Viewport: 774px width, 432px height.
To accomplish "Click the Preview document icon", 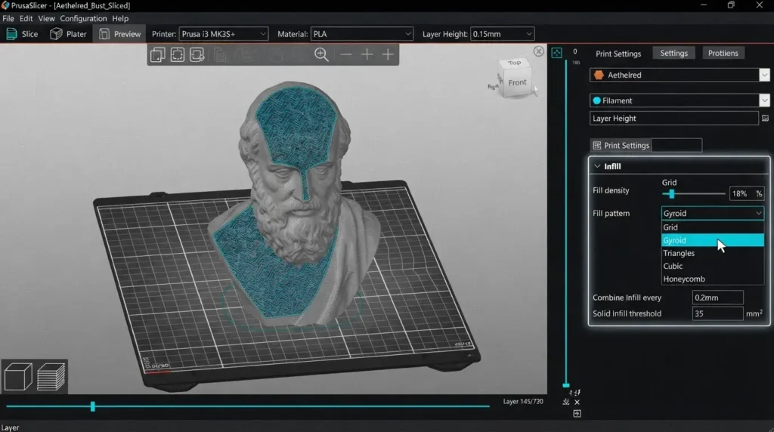I will click(104, 34).
